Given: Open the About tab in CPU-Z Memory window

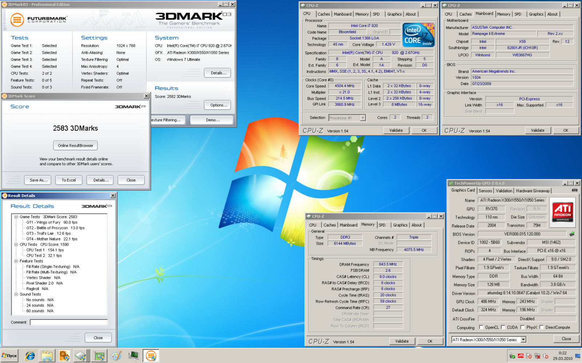Looking at the screenshot, I should [x=416, y=225].
